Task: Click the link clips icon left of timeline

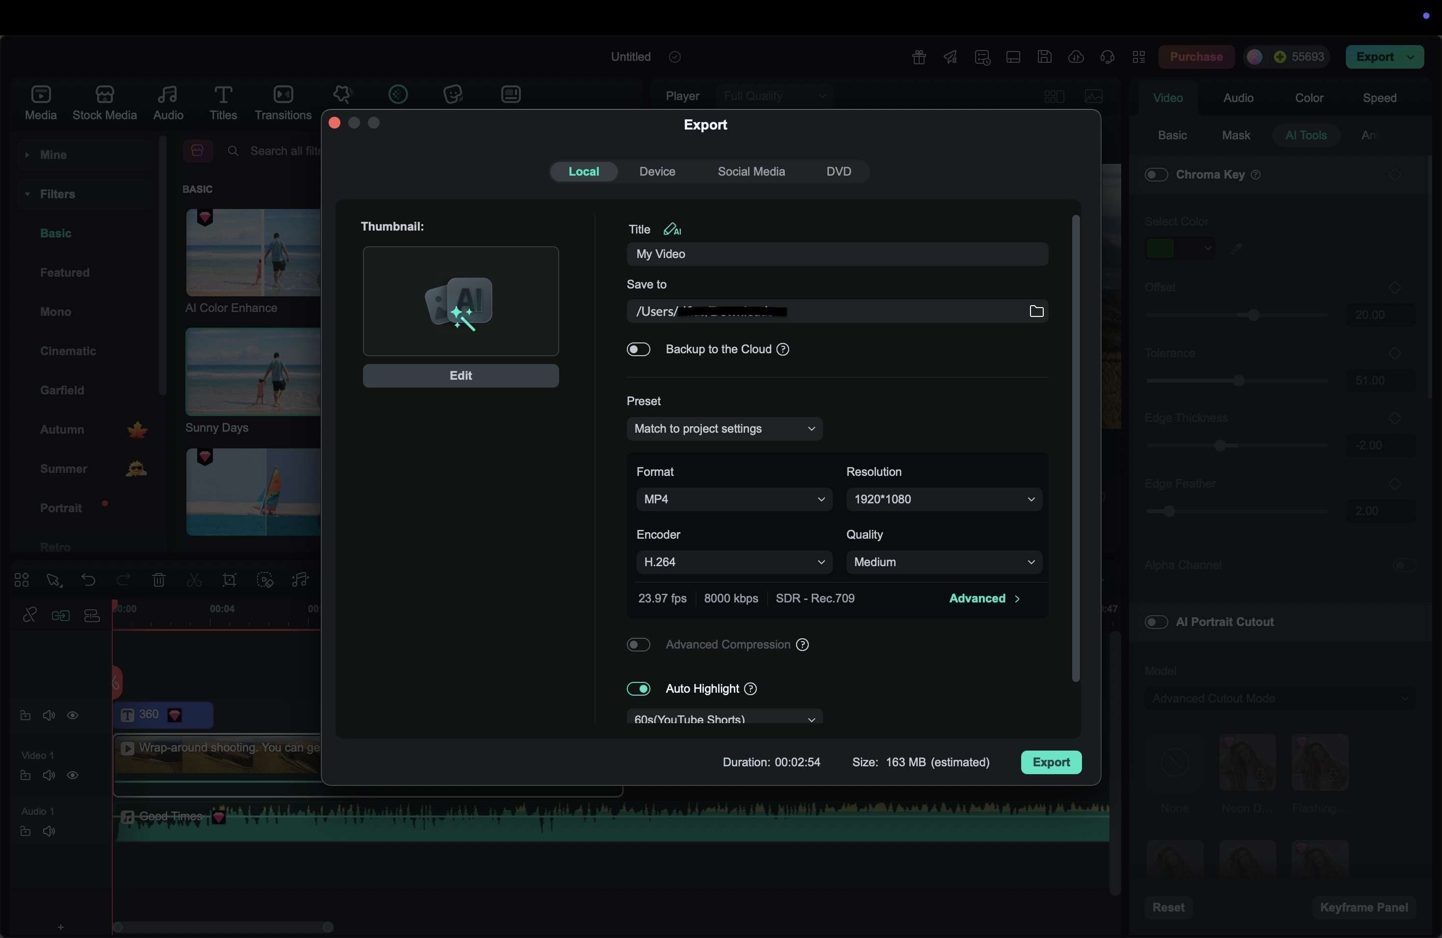Action: pos(29,616)
